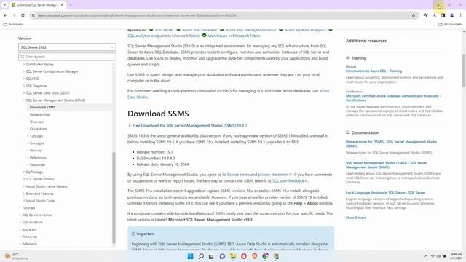Show hidden system tray icons
This screenshot has width=466, height=262.
425,256
